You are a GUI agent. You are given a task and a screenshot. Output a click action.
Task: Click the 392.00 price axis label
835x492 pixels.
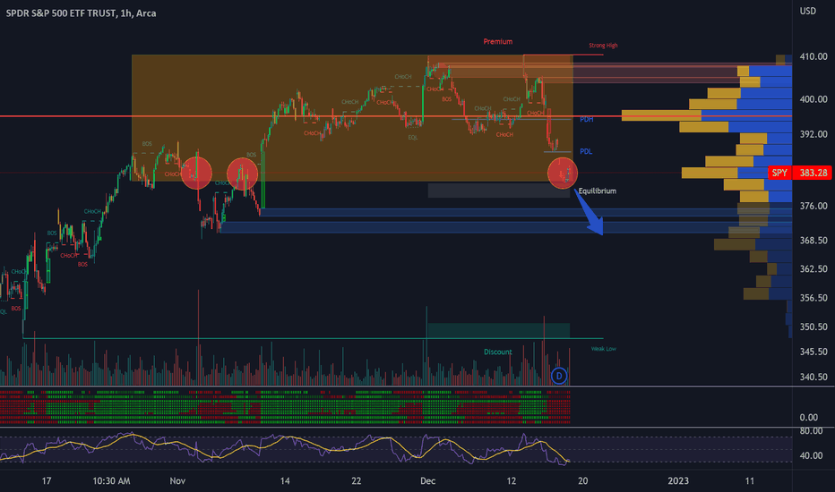[813, 134]
